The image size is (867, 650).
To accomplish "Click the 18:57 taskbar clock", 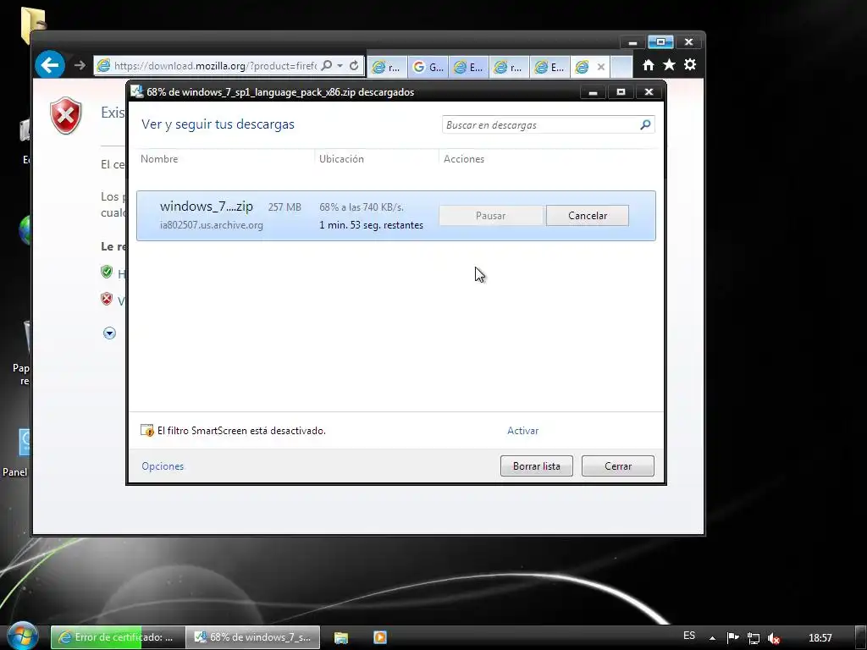I will pos(820,638).
